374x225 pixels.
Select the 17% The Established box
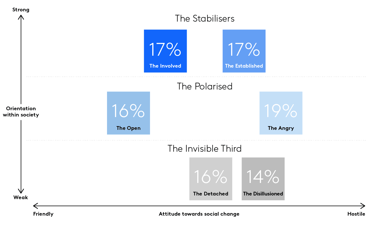[x=244, y=51]
